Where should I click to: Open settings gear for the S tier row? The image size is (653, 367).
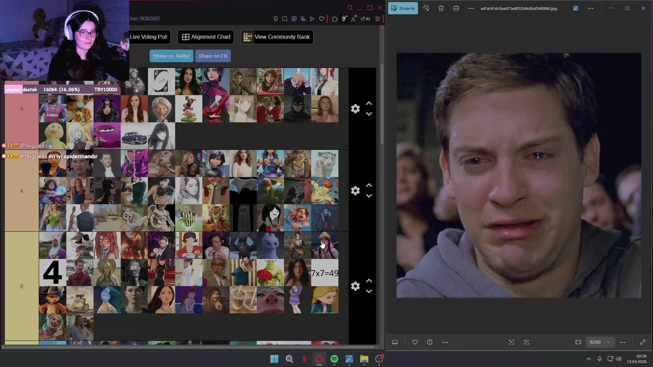click(x=356, y=109)
